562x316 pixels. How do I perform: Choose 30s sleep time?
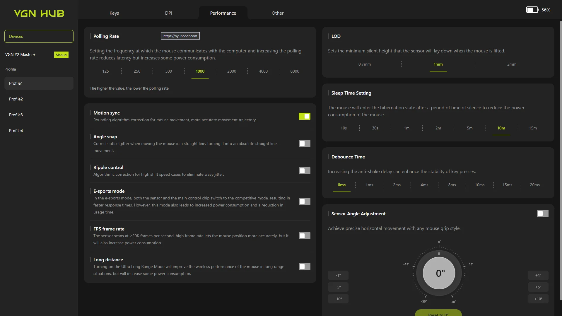pyautogui.click(x=375, y=128)
